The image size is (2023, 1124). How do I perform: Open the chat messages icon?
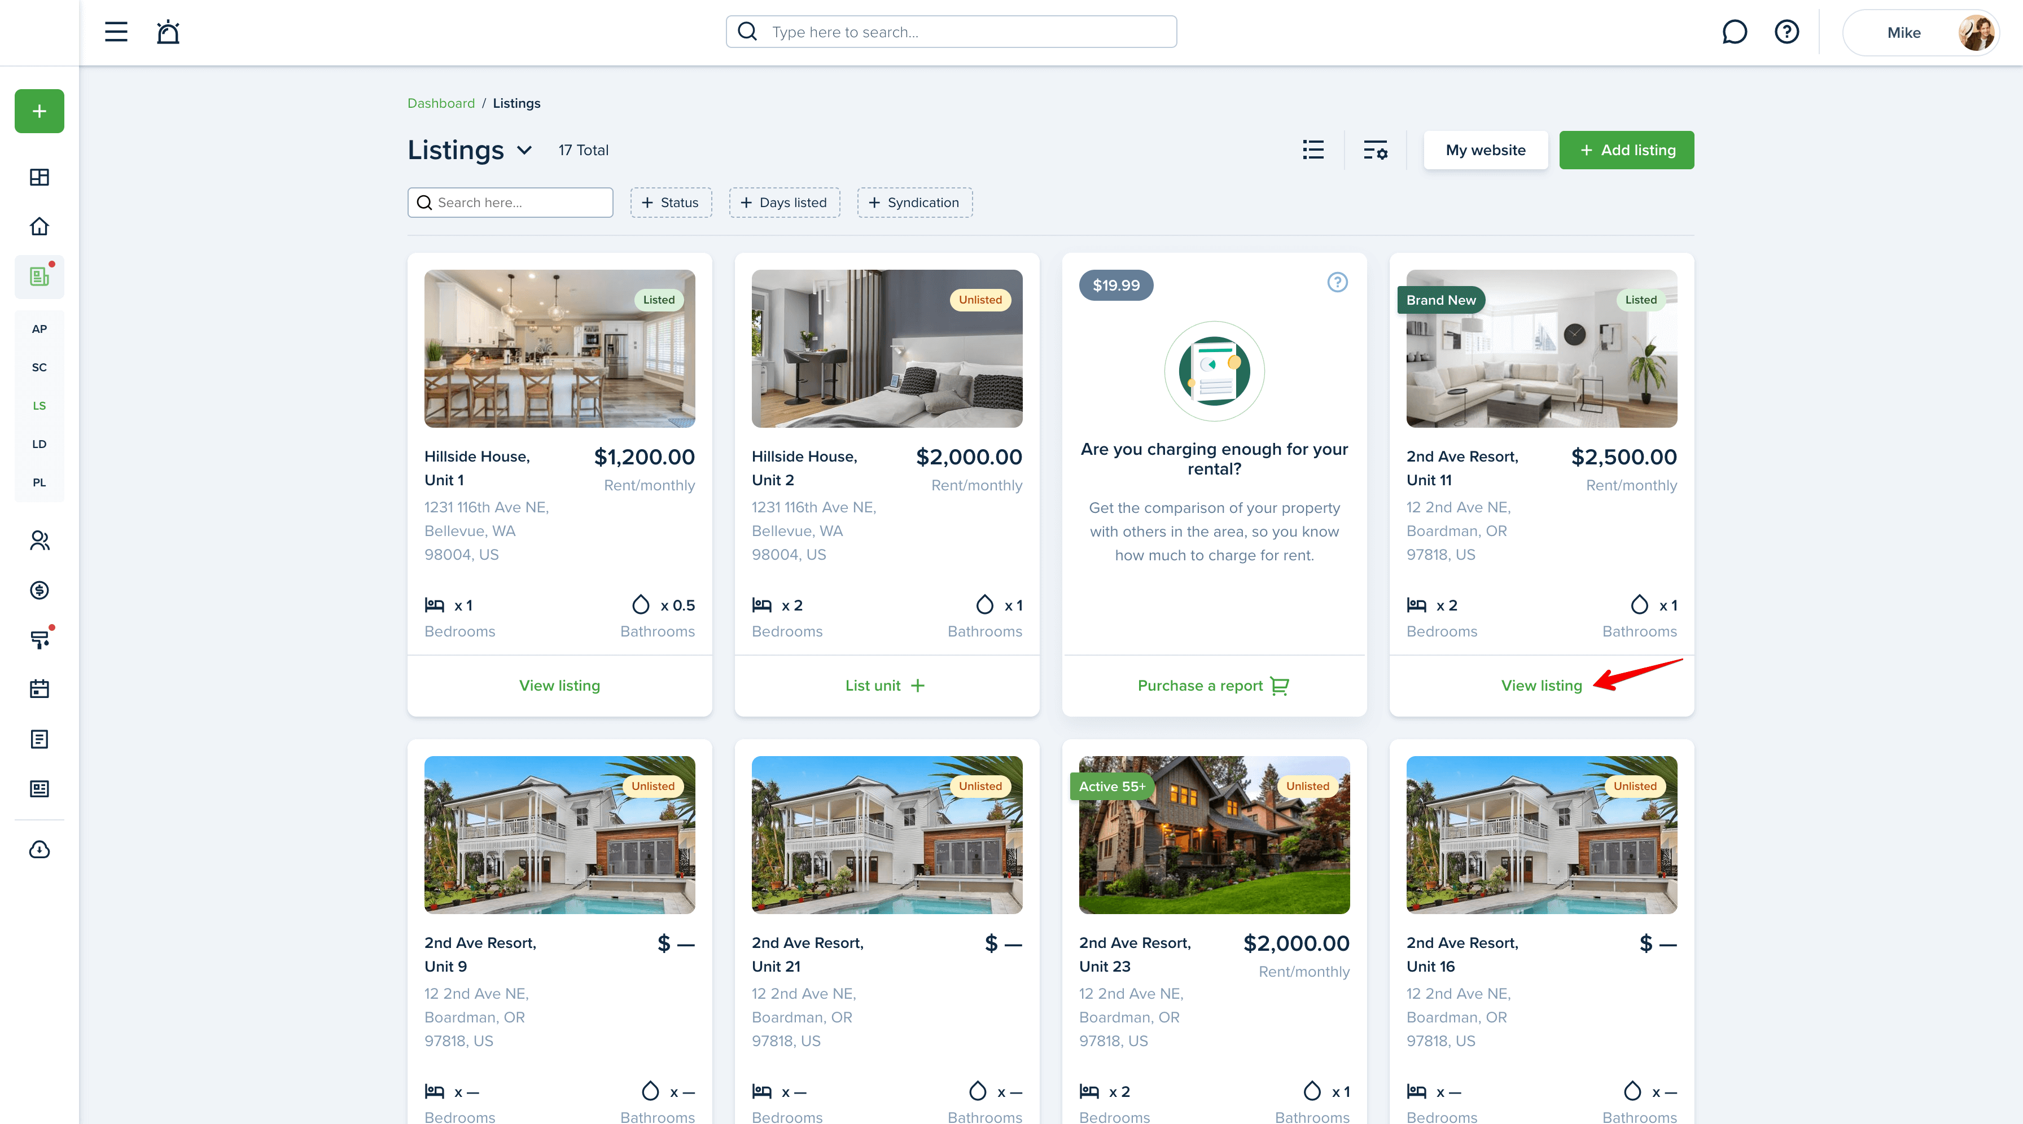coord(1734,32)
